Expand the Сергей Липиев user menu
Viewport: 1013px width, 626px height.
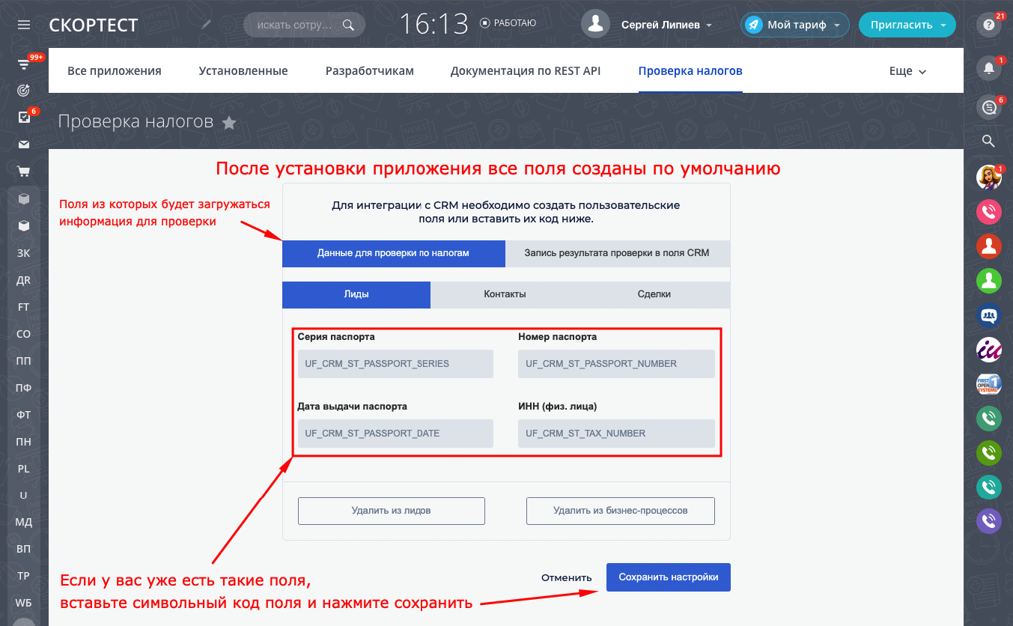pyautogui.click(x=666, y=25)
